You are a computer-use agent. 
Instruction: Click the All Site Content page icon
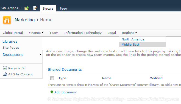pyautogui.click(x=5, y=74)
